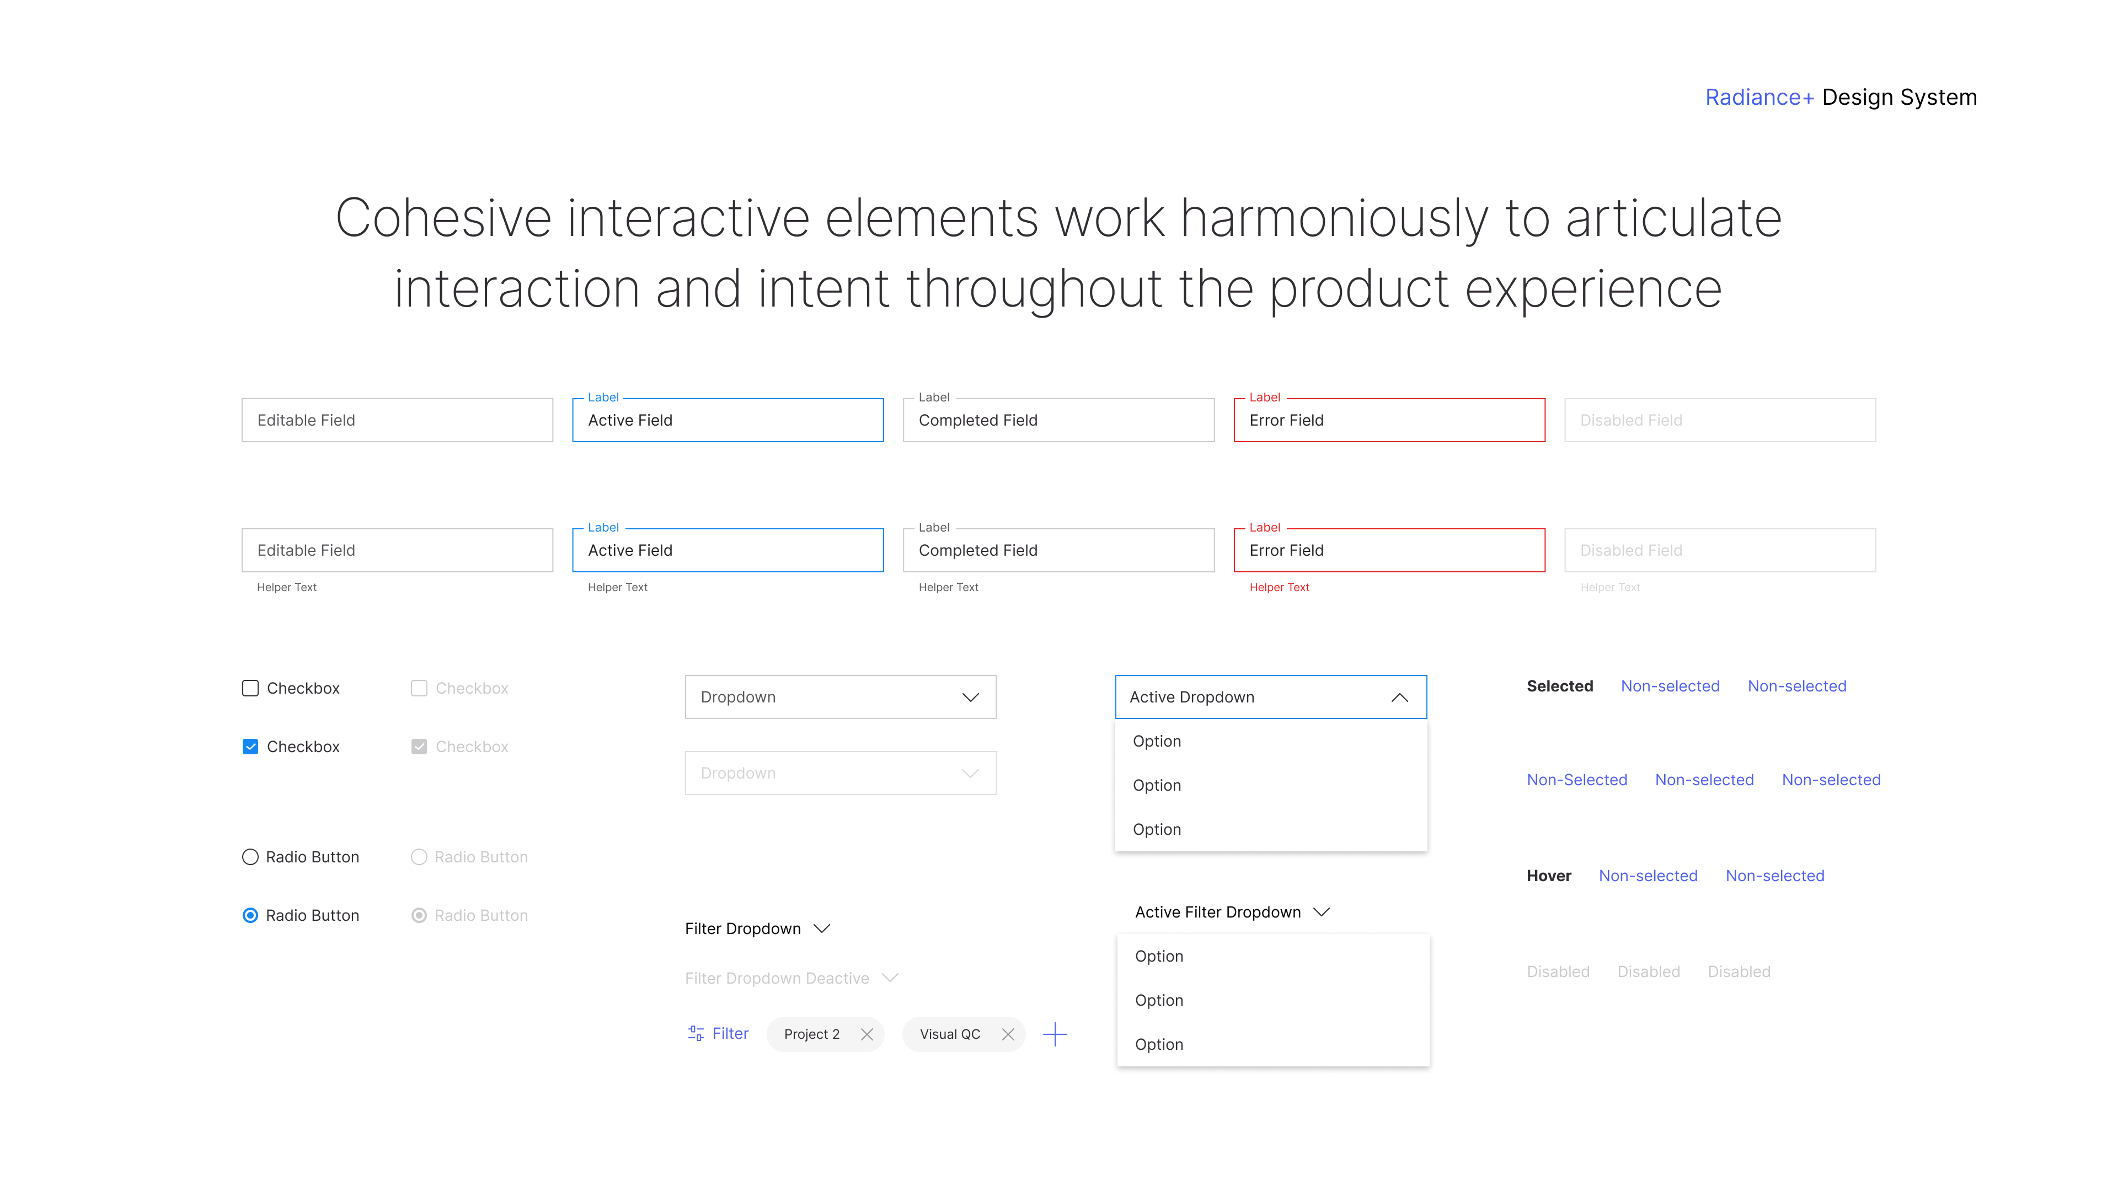Click the plus icon to add filter
2118x1191 pixels.
tap(1054, 1034)
